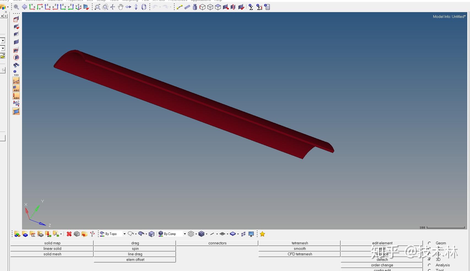Click the binoculars find icon in sidebar
This screenshot has width=470, height=271.
click(16, 65)
